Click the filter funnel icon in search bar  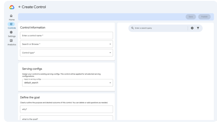pos(198,28)
